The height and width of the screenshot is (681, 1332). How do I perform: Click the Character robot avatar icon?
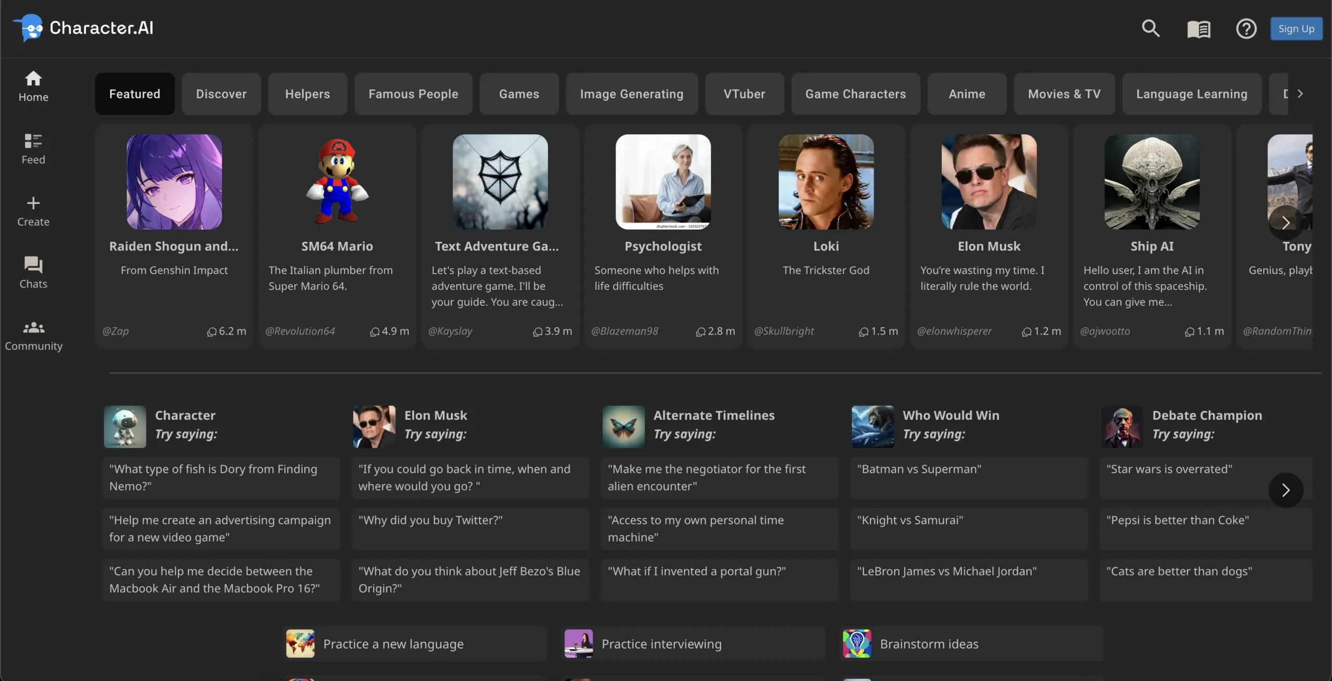(125, 427)
